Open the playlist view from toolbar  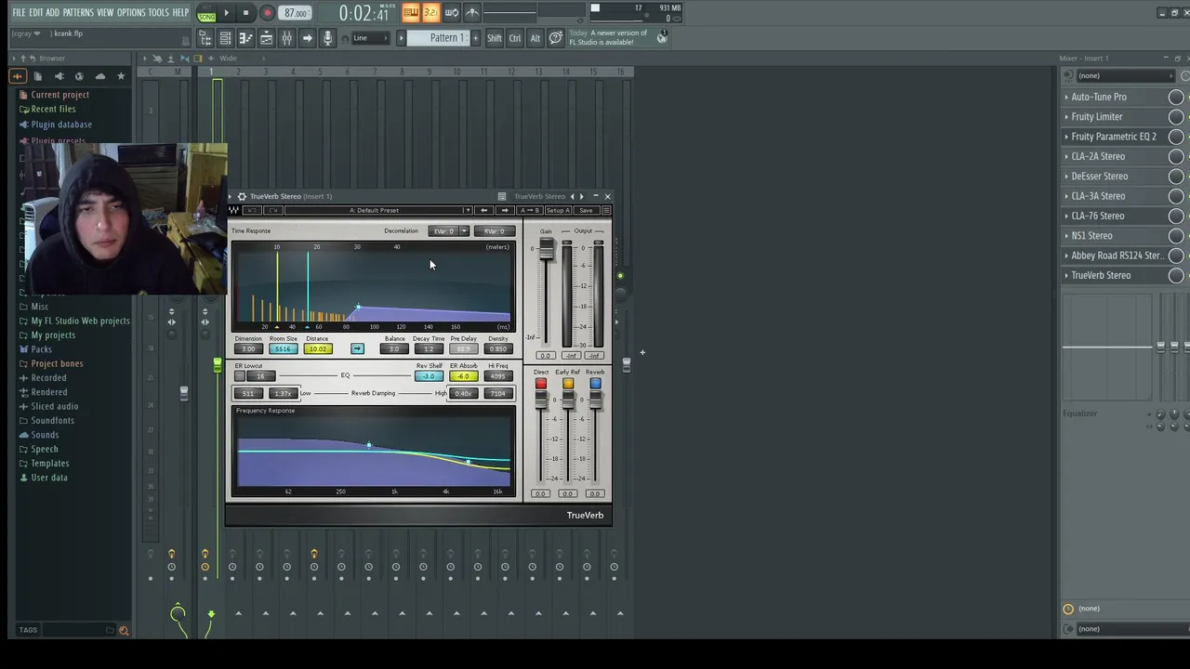(266, 38)
